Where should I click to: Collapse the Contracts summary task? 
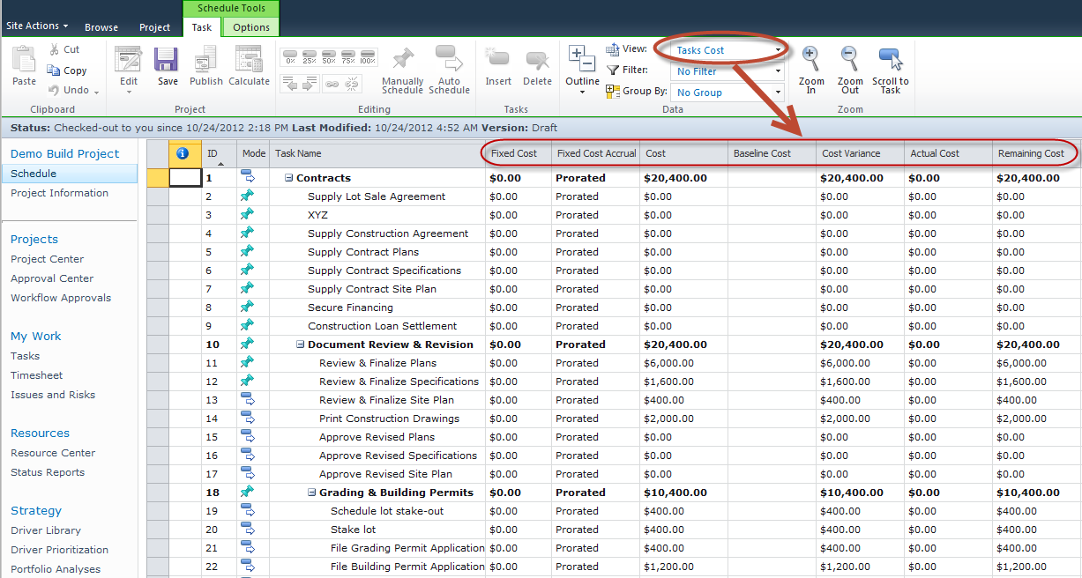[288, 178]
